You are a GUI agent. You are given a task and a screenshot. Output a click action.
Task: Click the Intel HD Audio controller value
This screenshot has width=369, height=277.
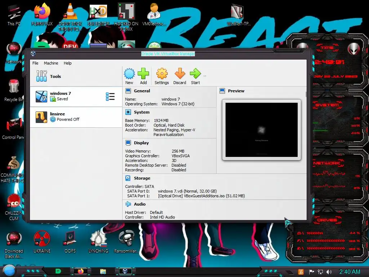(x=163, y=217)
